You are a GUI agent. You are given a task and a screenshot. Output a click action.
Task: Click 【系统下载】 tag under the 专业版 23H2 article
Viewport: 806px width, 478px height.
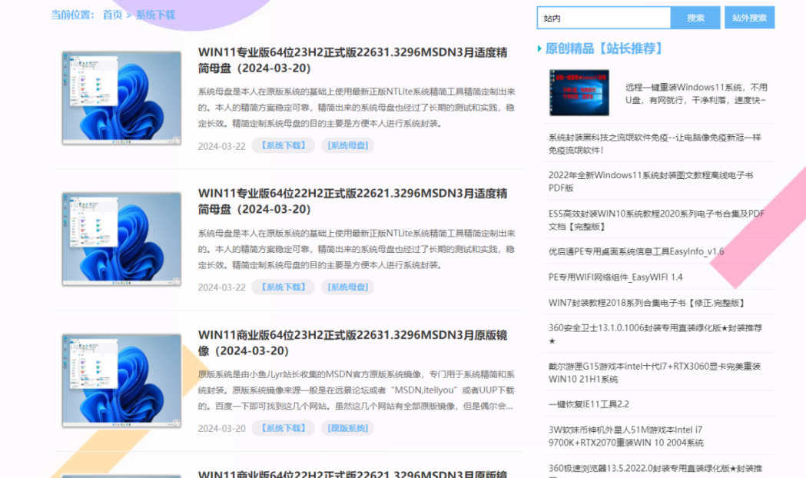(x=284, y=145)
